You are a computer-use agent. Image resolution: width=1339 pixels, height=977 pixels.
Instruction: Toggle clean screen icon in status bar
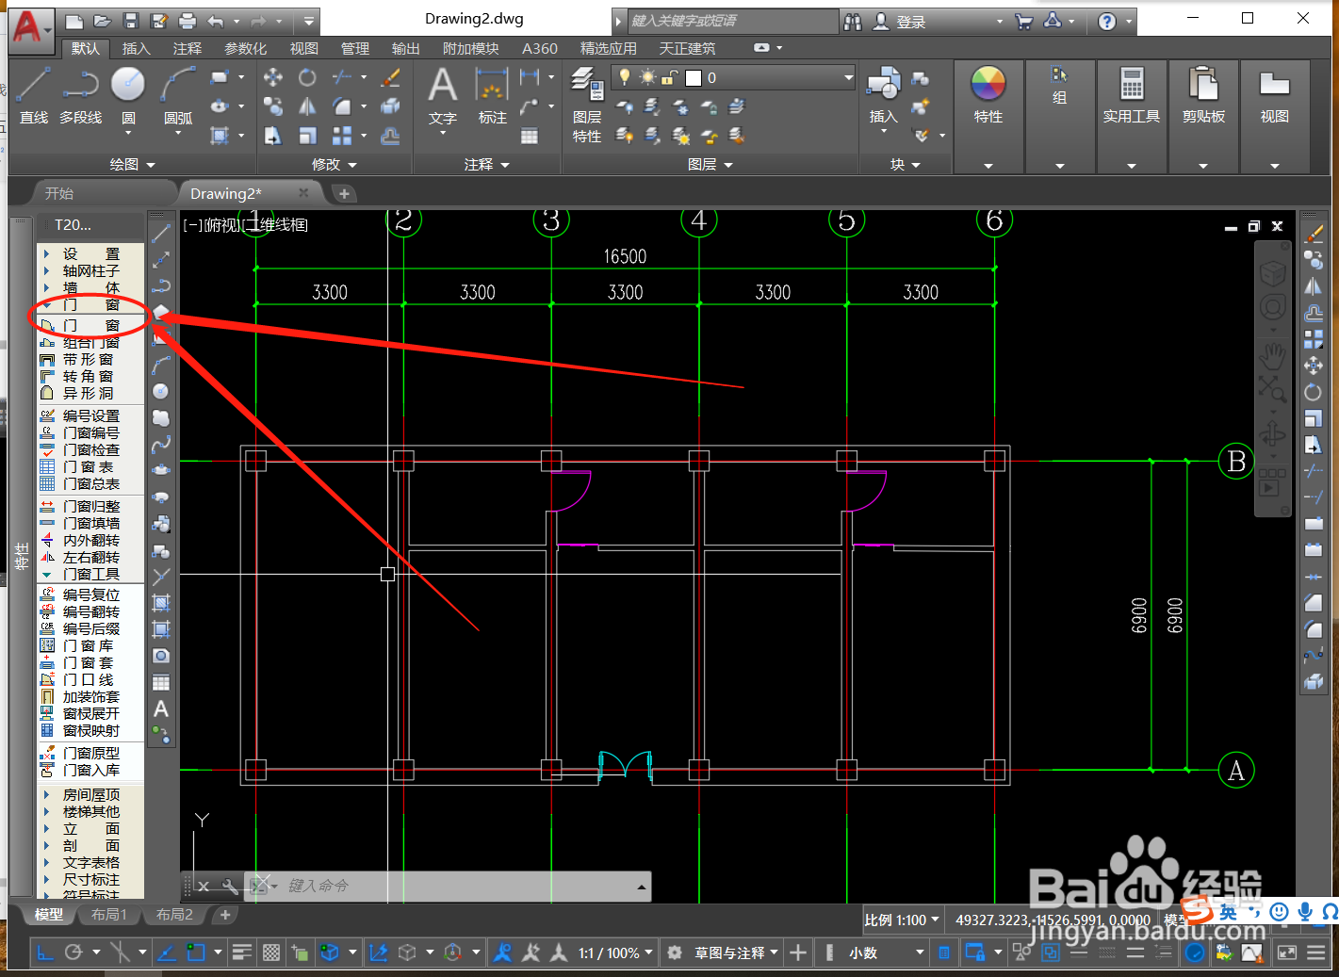point(1287,953)
